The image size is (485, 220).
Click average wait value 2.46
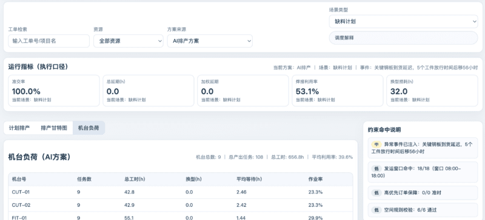click(x=241, y=192)
